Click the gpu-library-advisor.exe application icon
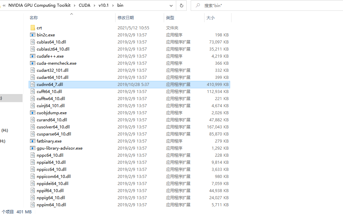 [x=33, y=148]
